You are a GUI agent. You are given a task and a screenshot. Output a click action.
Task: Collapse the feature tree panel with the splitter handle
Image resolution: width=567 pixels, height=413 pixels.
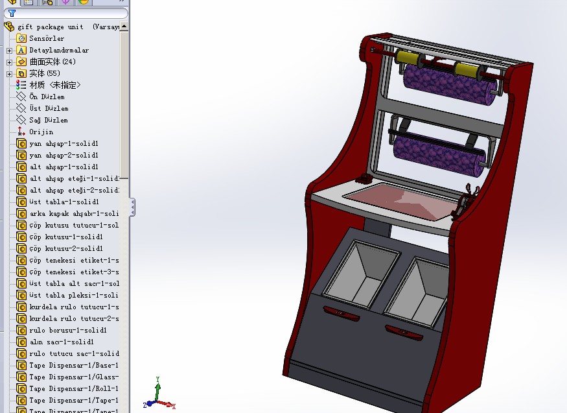click(x=133, y=207)
